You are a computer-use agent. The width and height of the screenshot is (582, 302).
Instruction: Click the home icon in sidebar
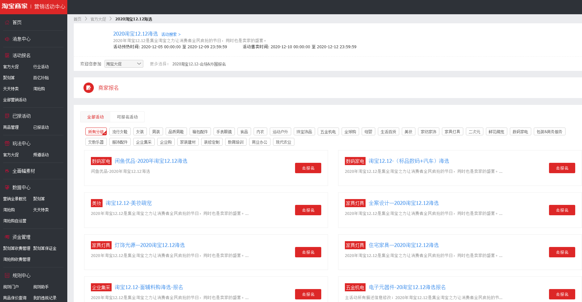pos(7,23)
